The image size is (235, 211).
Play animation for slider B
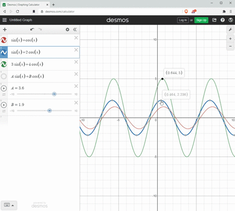pos(4,105)
